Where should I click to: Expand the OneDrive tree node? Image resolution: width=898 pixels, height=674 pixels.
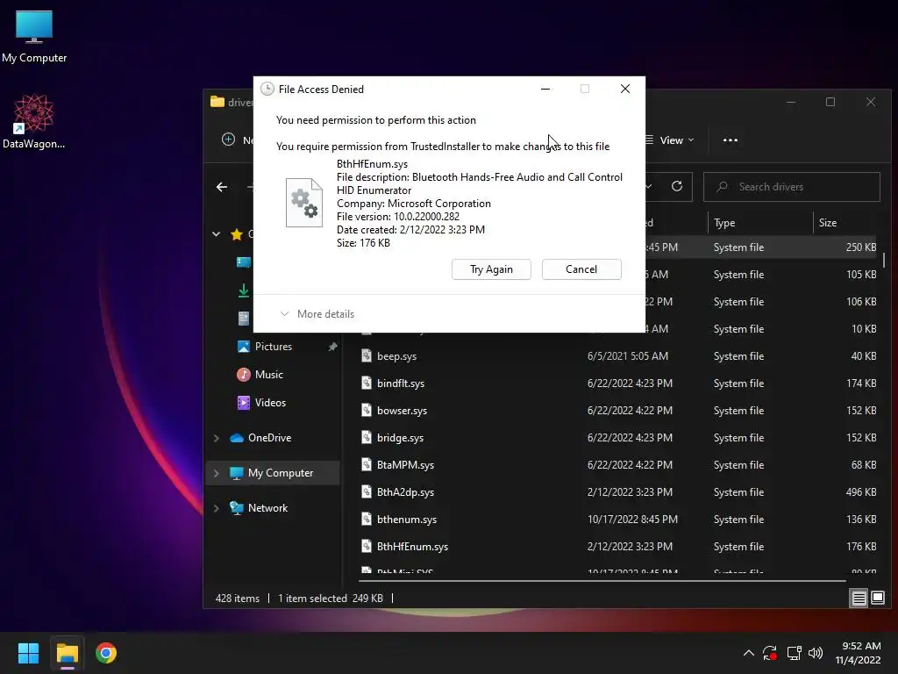click(216, 438)
